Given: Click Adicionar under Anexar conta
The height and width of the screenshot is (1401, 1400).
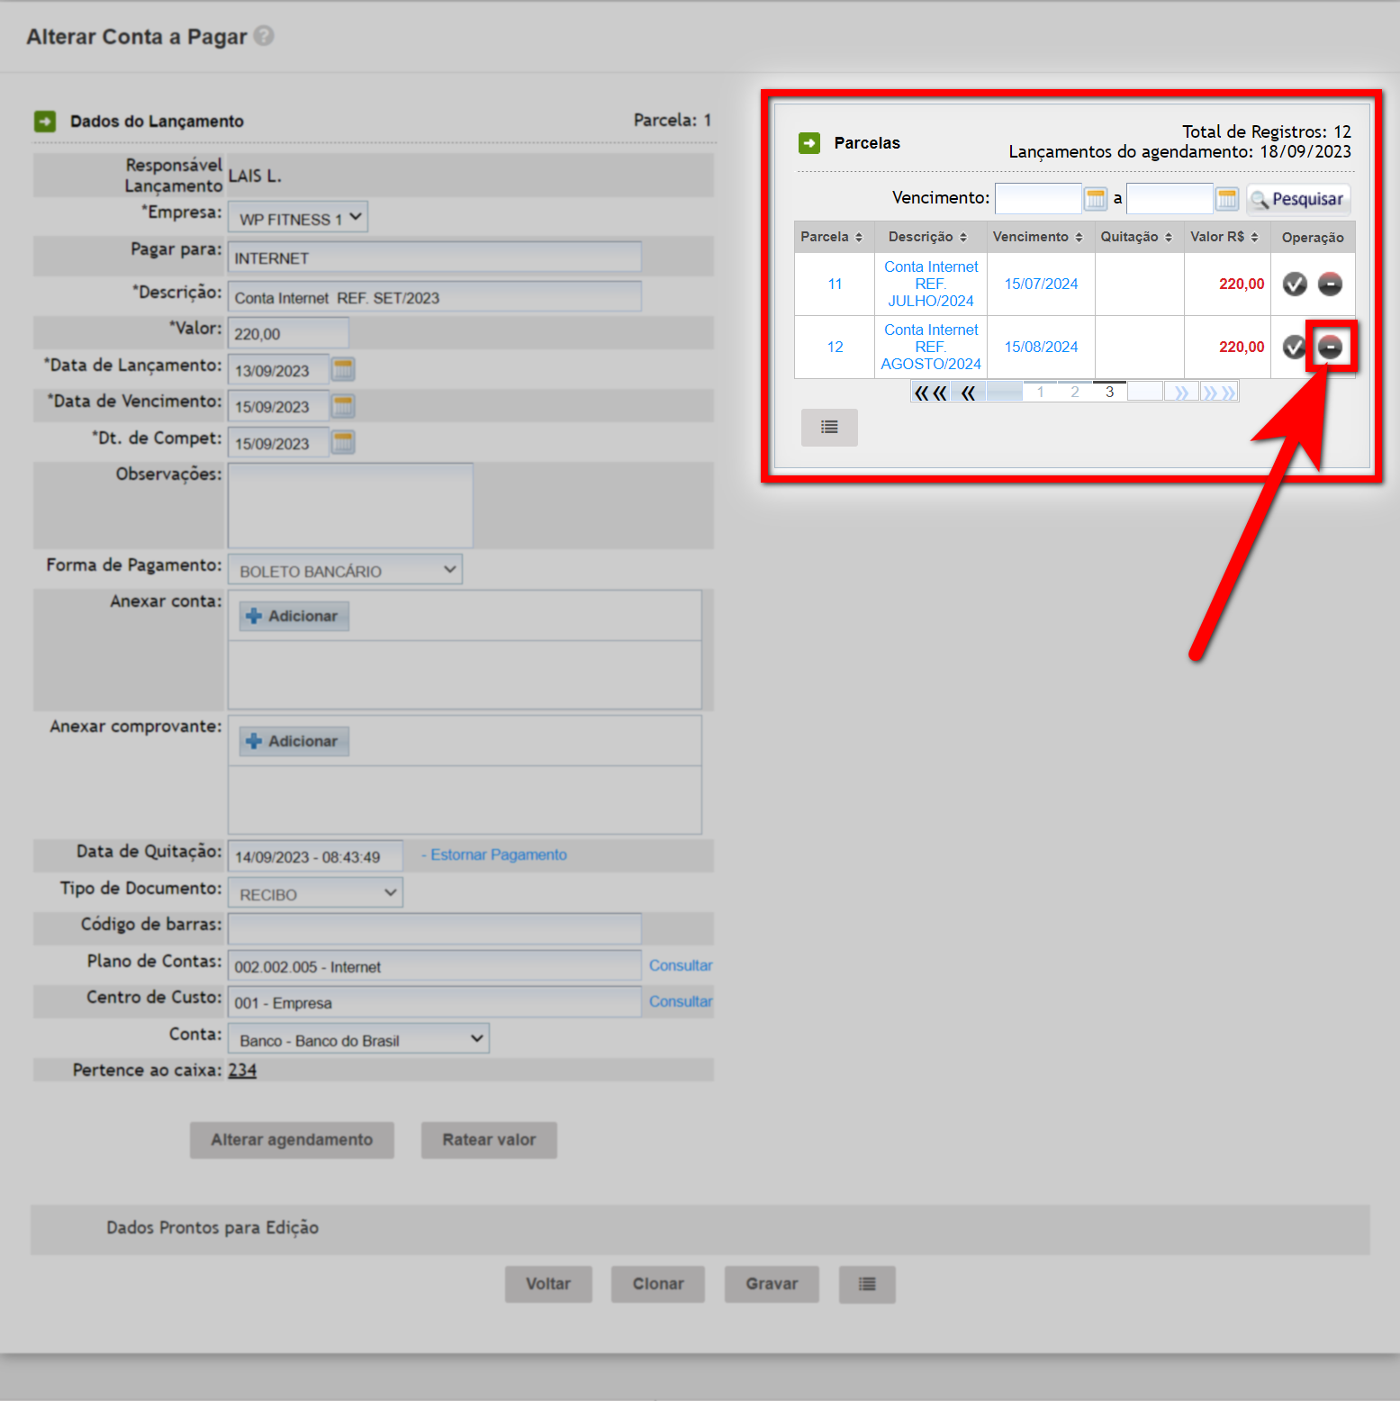Looking at the screenshot, I should [x=294, y=616].
